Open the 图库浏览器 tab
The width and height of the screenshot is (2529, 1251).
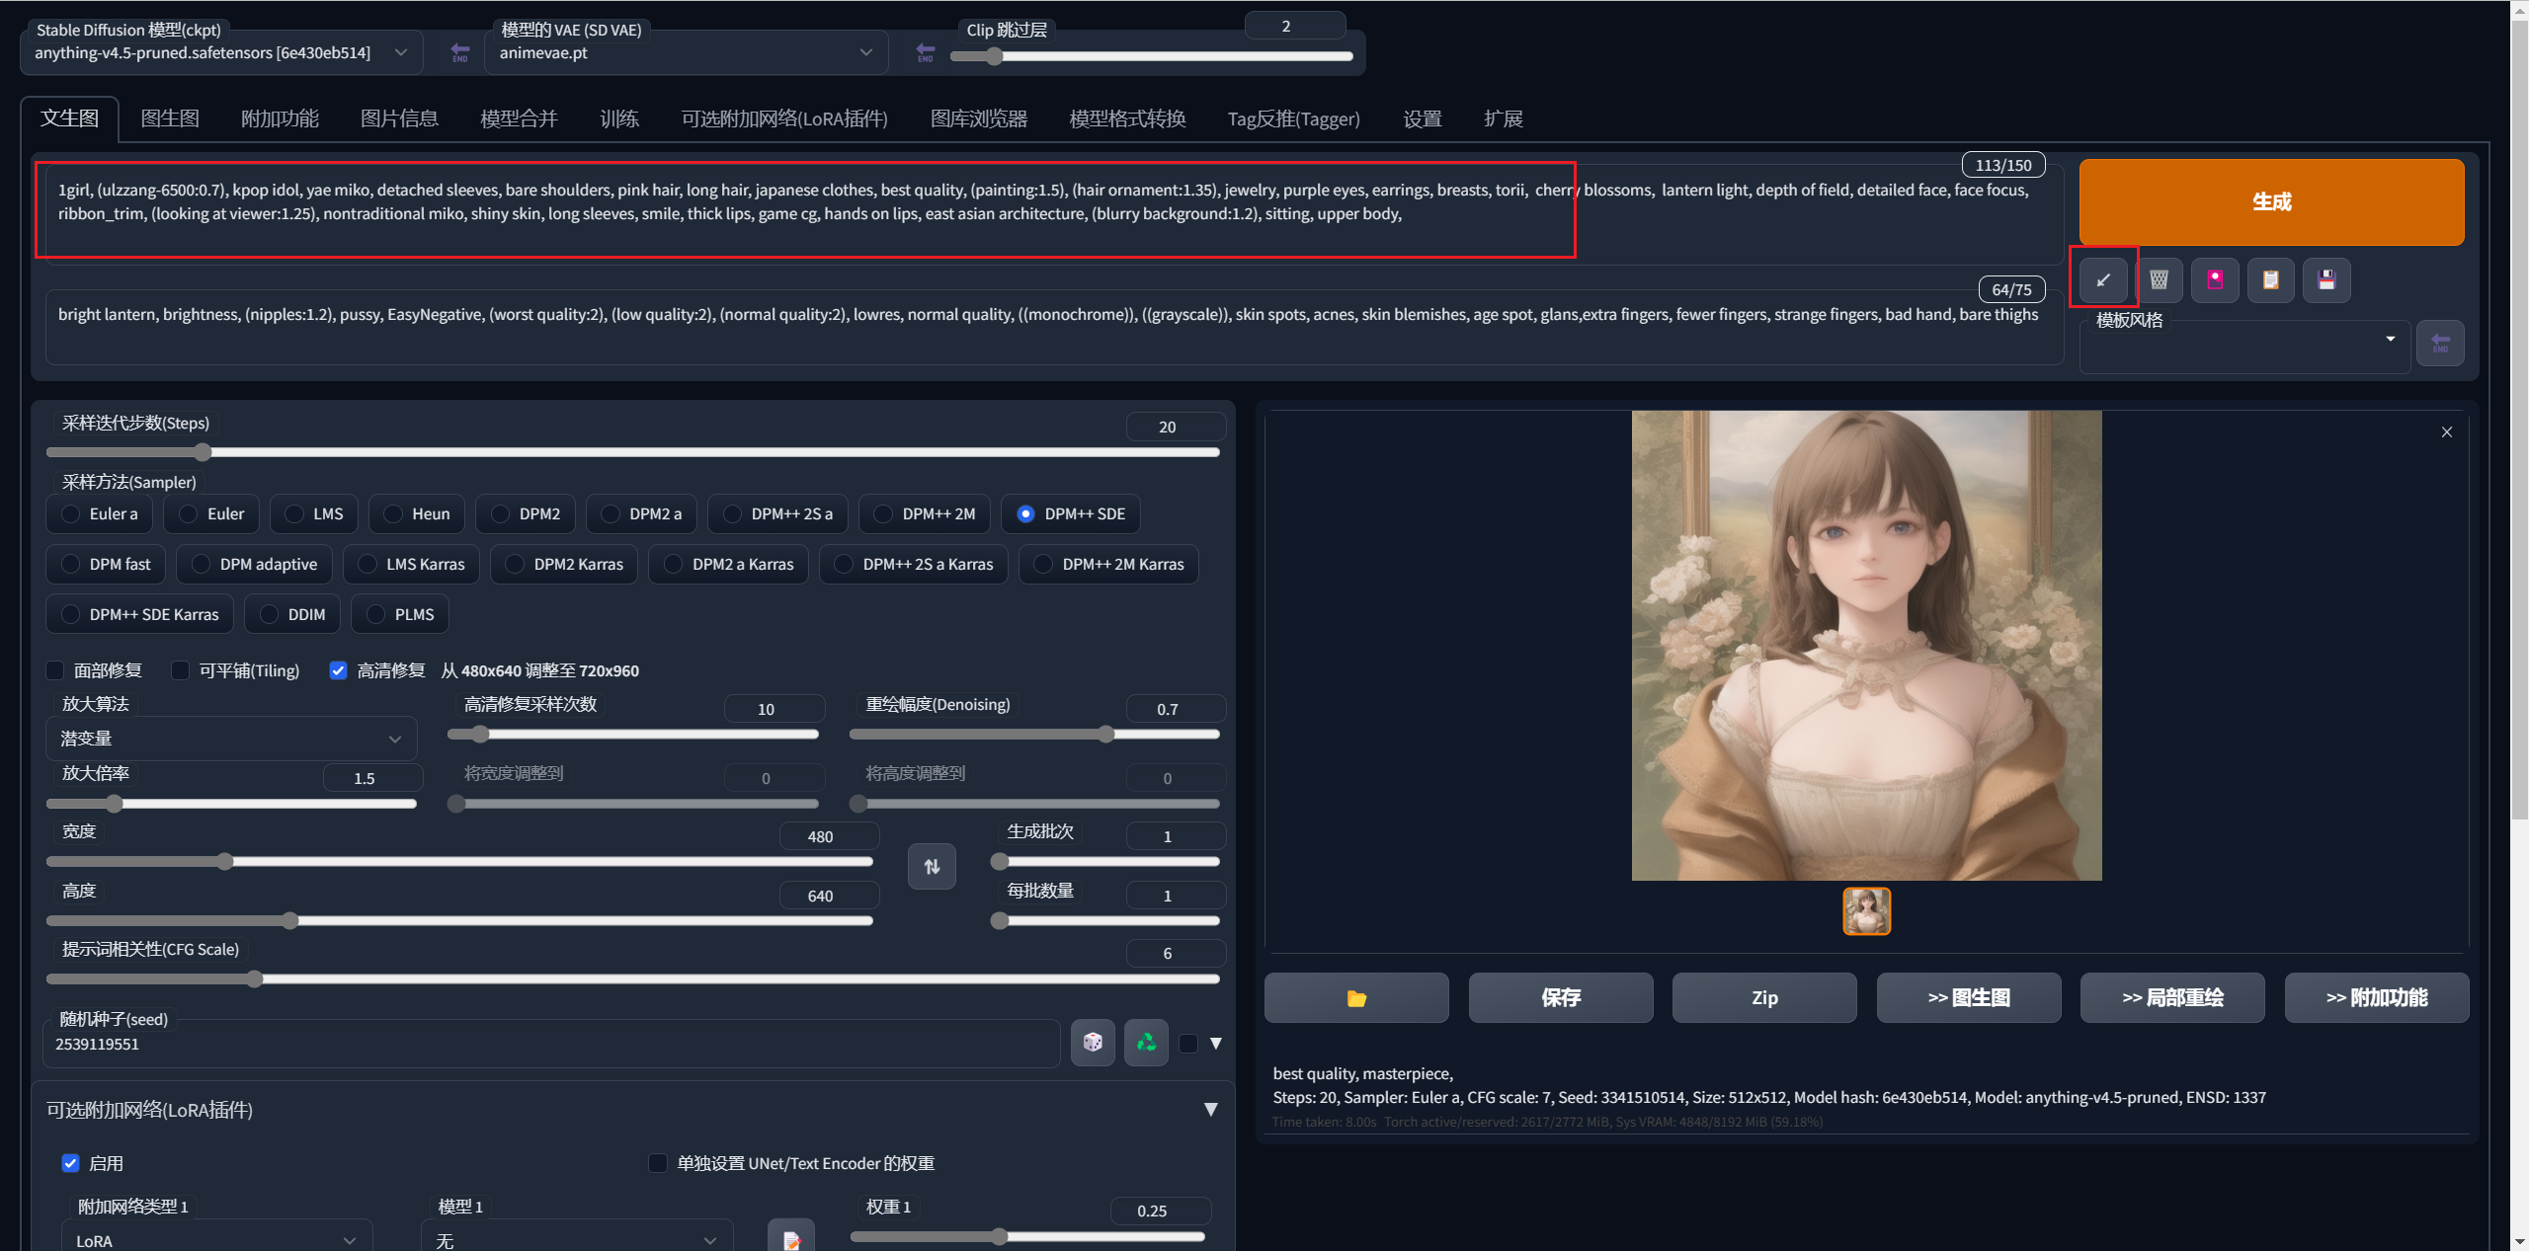point(979,119)
